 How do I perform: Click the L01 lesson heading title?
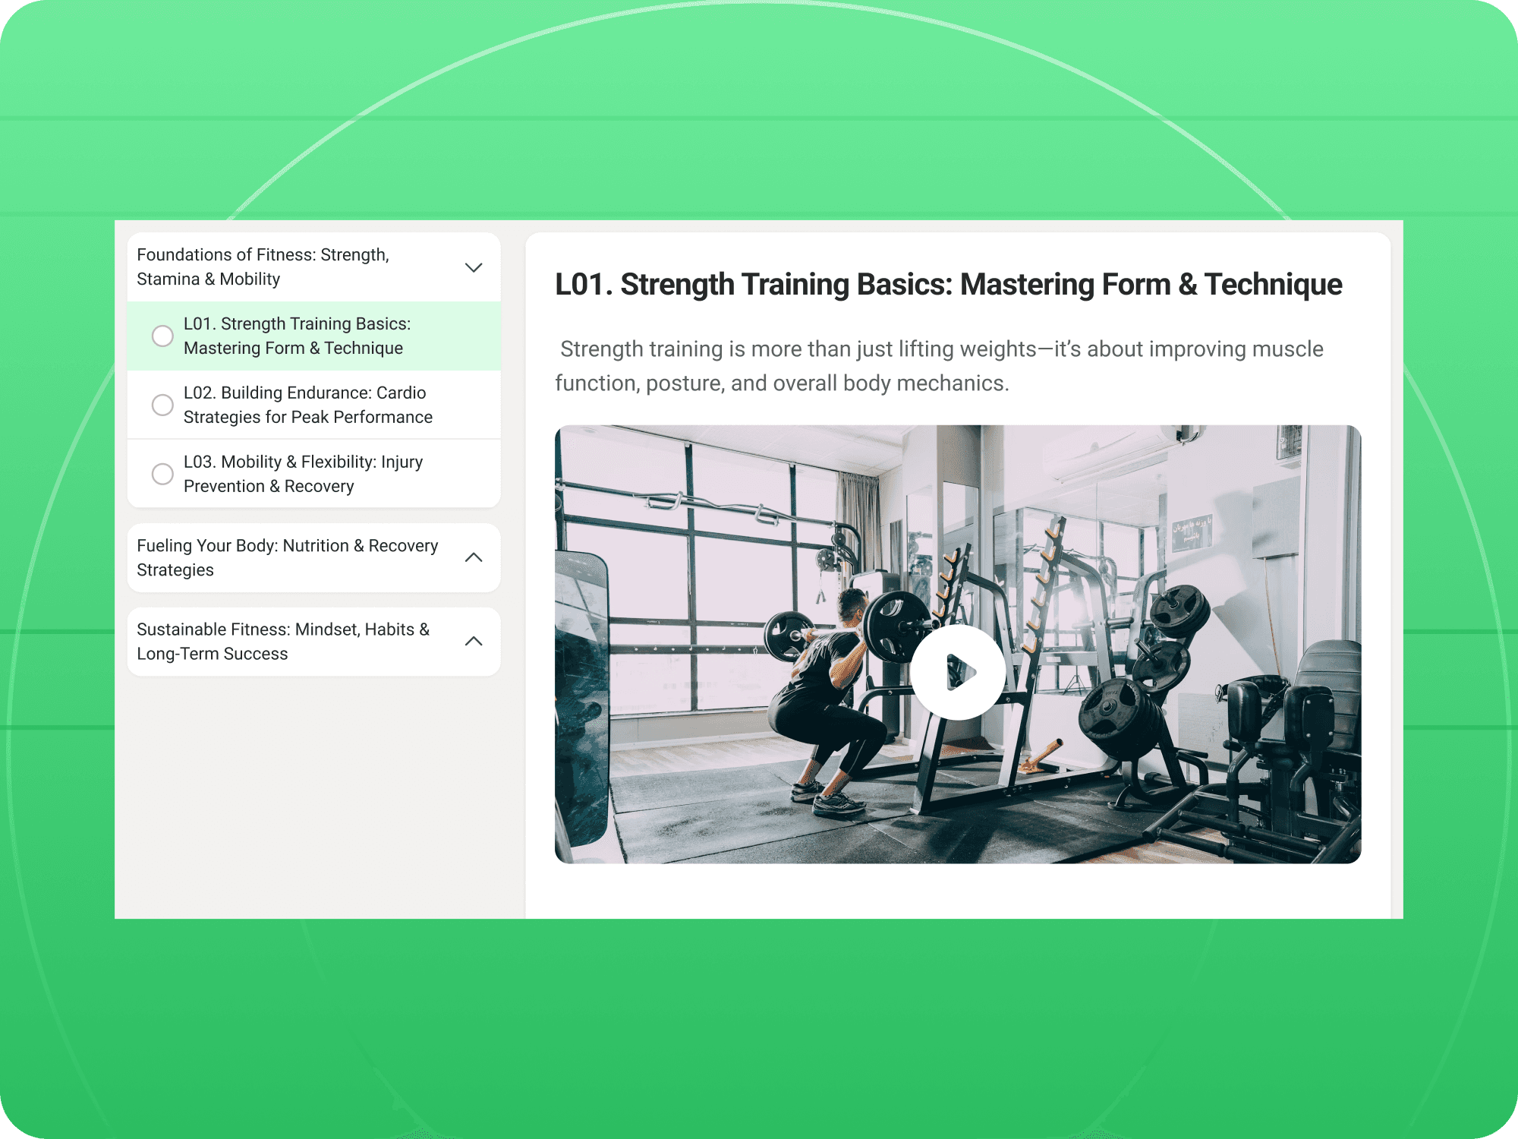(948, 285)
